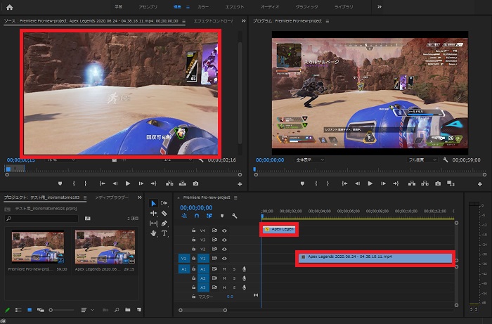The image size is (492, 324).
Task: Toggle lock on track V4
Action: click(194, 231)
